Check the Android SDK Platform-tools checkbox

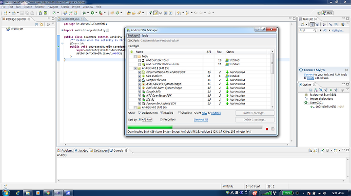(x=139, y=64)
